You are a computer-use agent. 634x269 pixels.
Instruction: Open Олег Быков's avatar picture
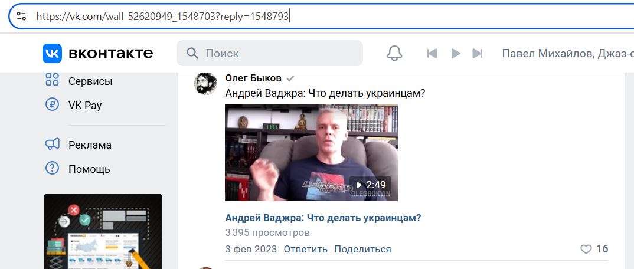206,84
